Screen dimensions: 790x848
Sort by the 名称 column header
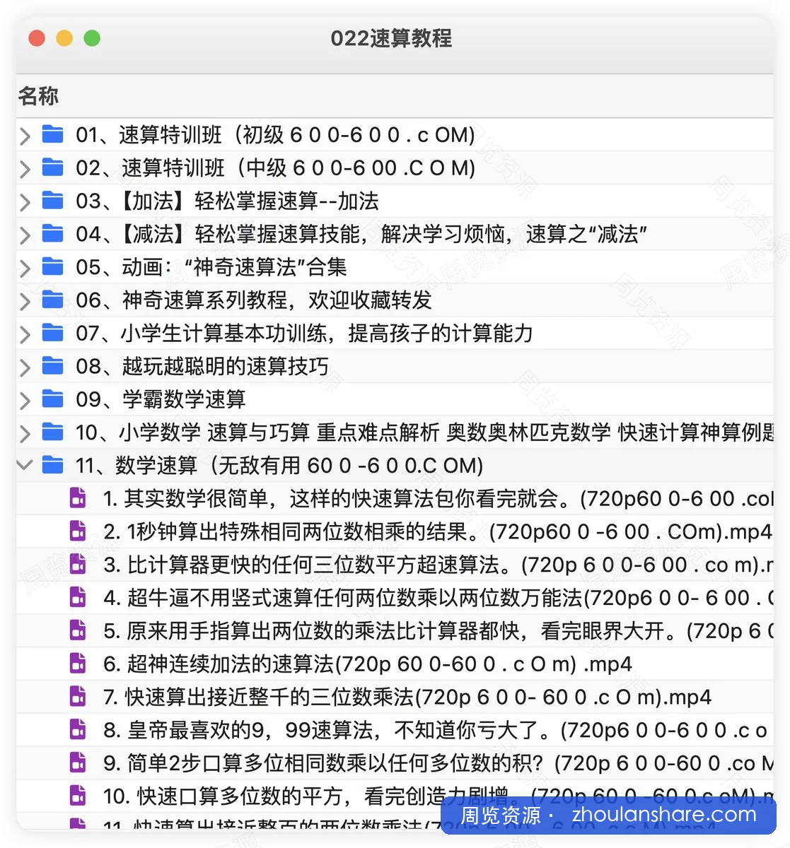point(39,96)
